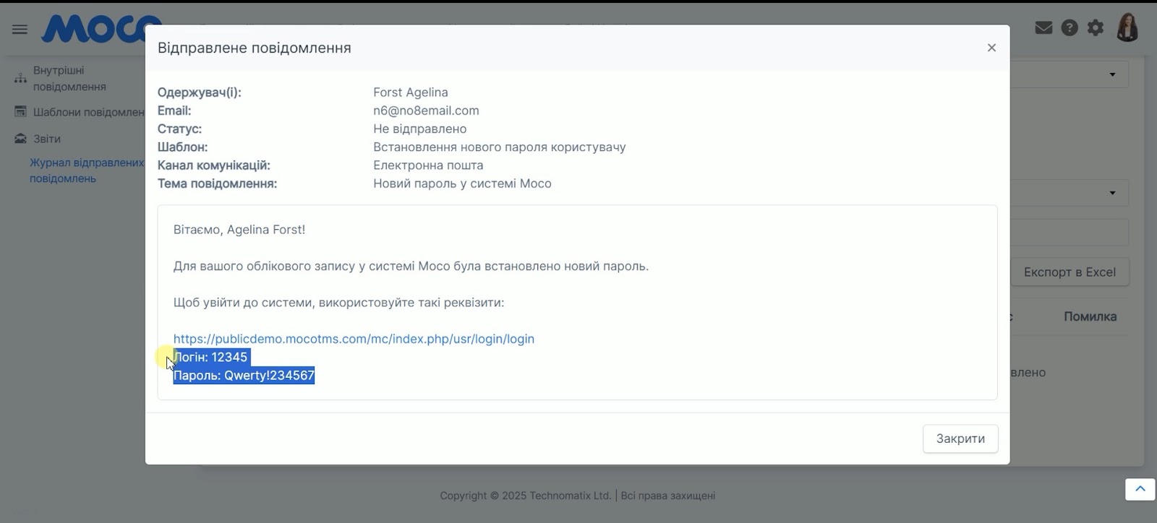This screenshot has width=1157, height=523.
Task: Open the hamburger navigation menu
Action: point(20,29)
